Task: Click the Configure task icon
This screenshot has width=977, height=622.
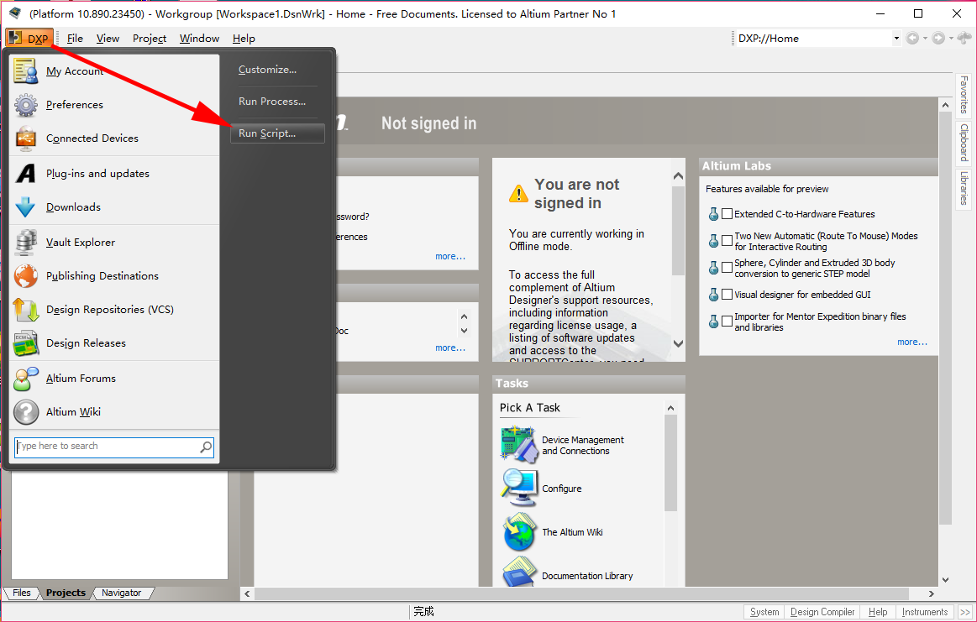Action: [x=518, y=489]
